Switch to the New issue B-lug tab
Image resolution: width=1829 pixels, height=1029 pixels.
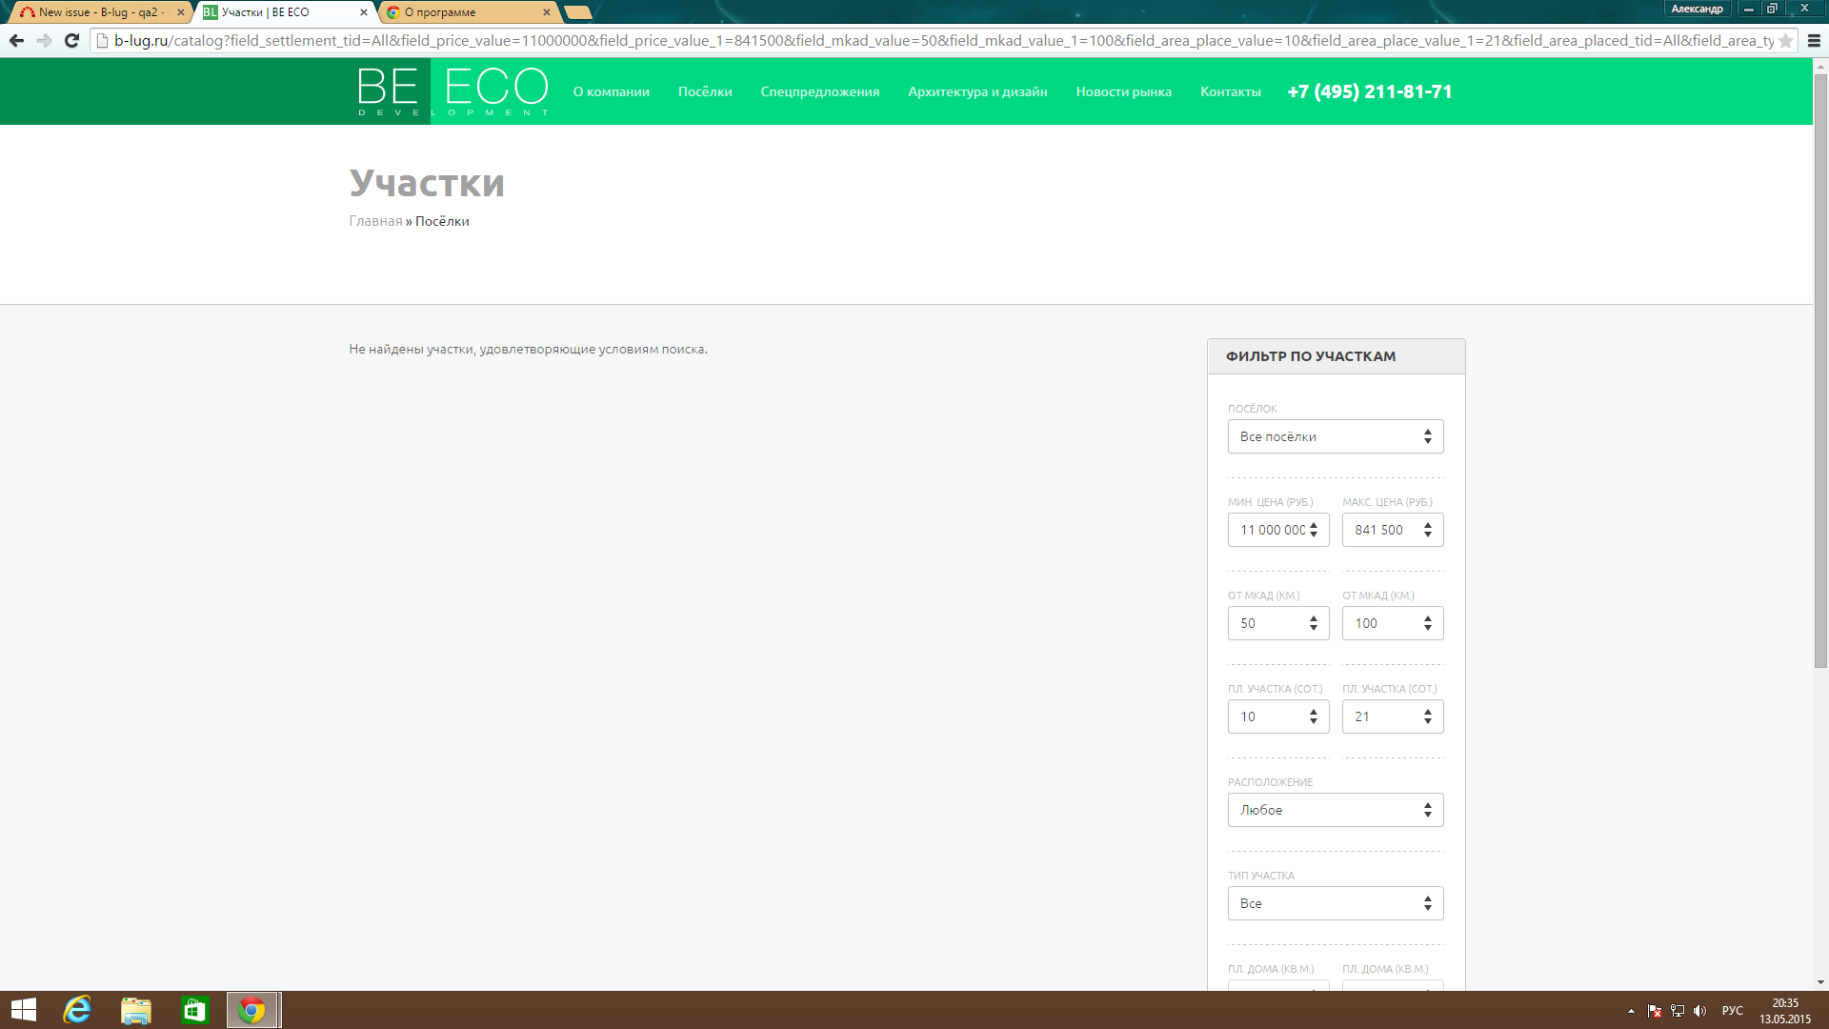click(x=100, y=12)
